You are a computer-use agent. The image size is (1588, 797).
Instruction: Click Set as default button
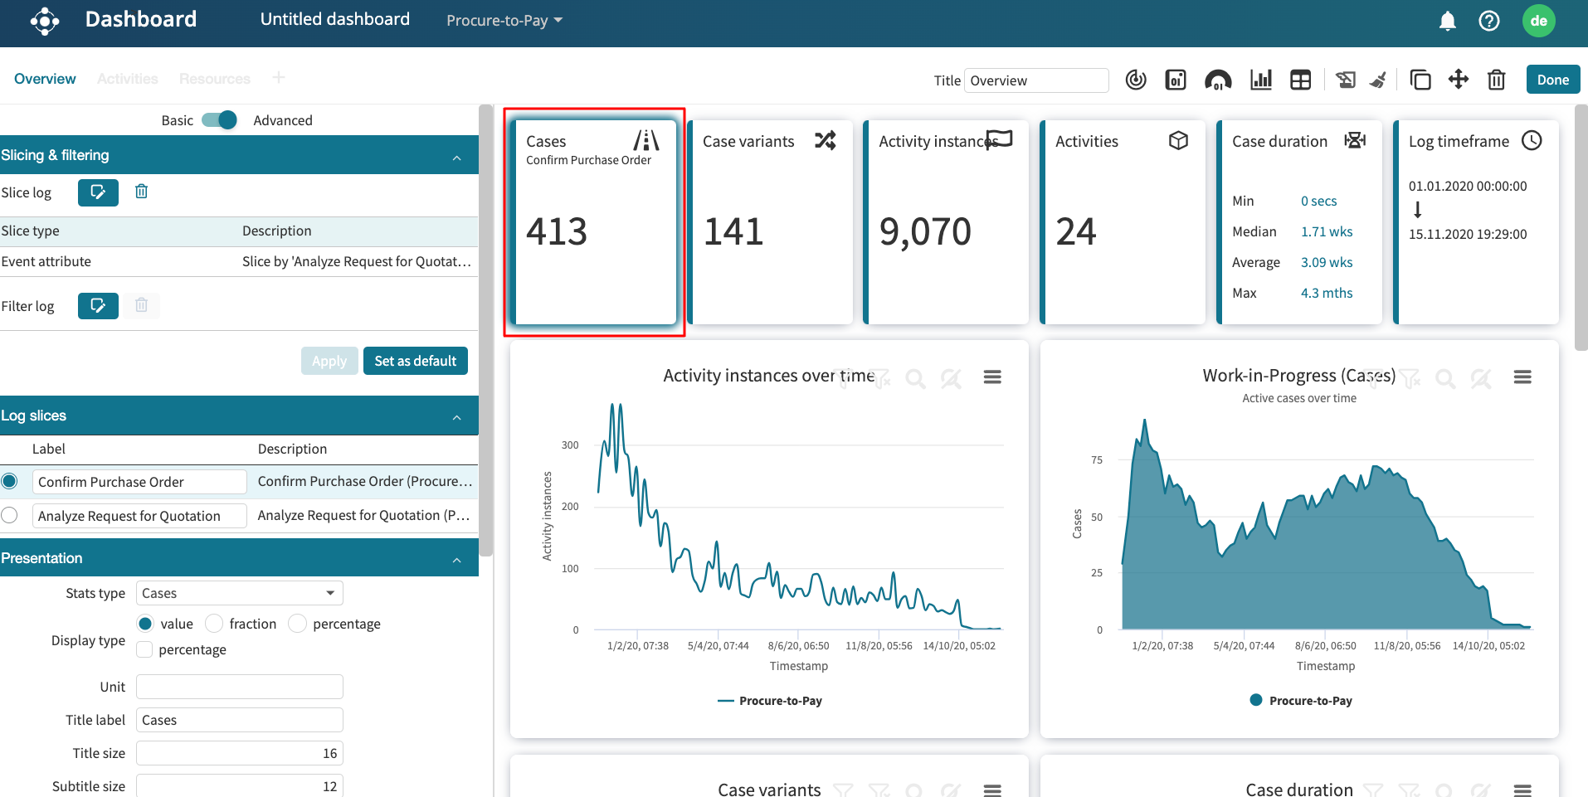[415, 361]
